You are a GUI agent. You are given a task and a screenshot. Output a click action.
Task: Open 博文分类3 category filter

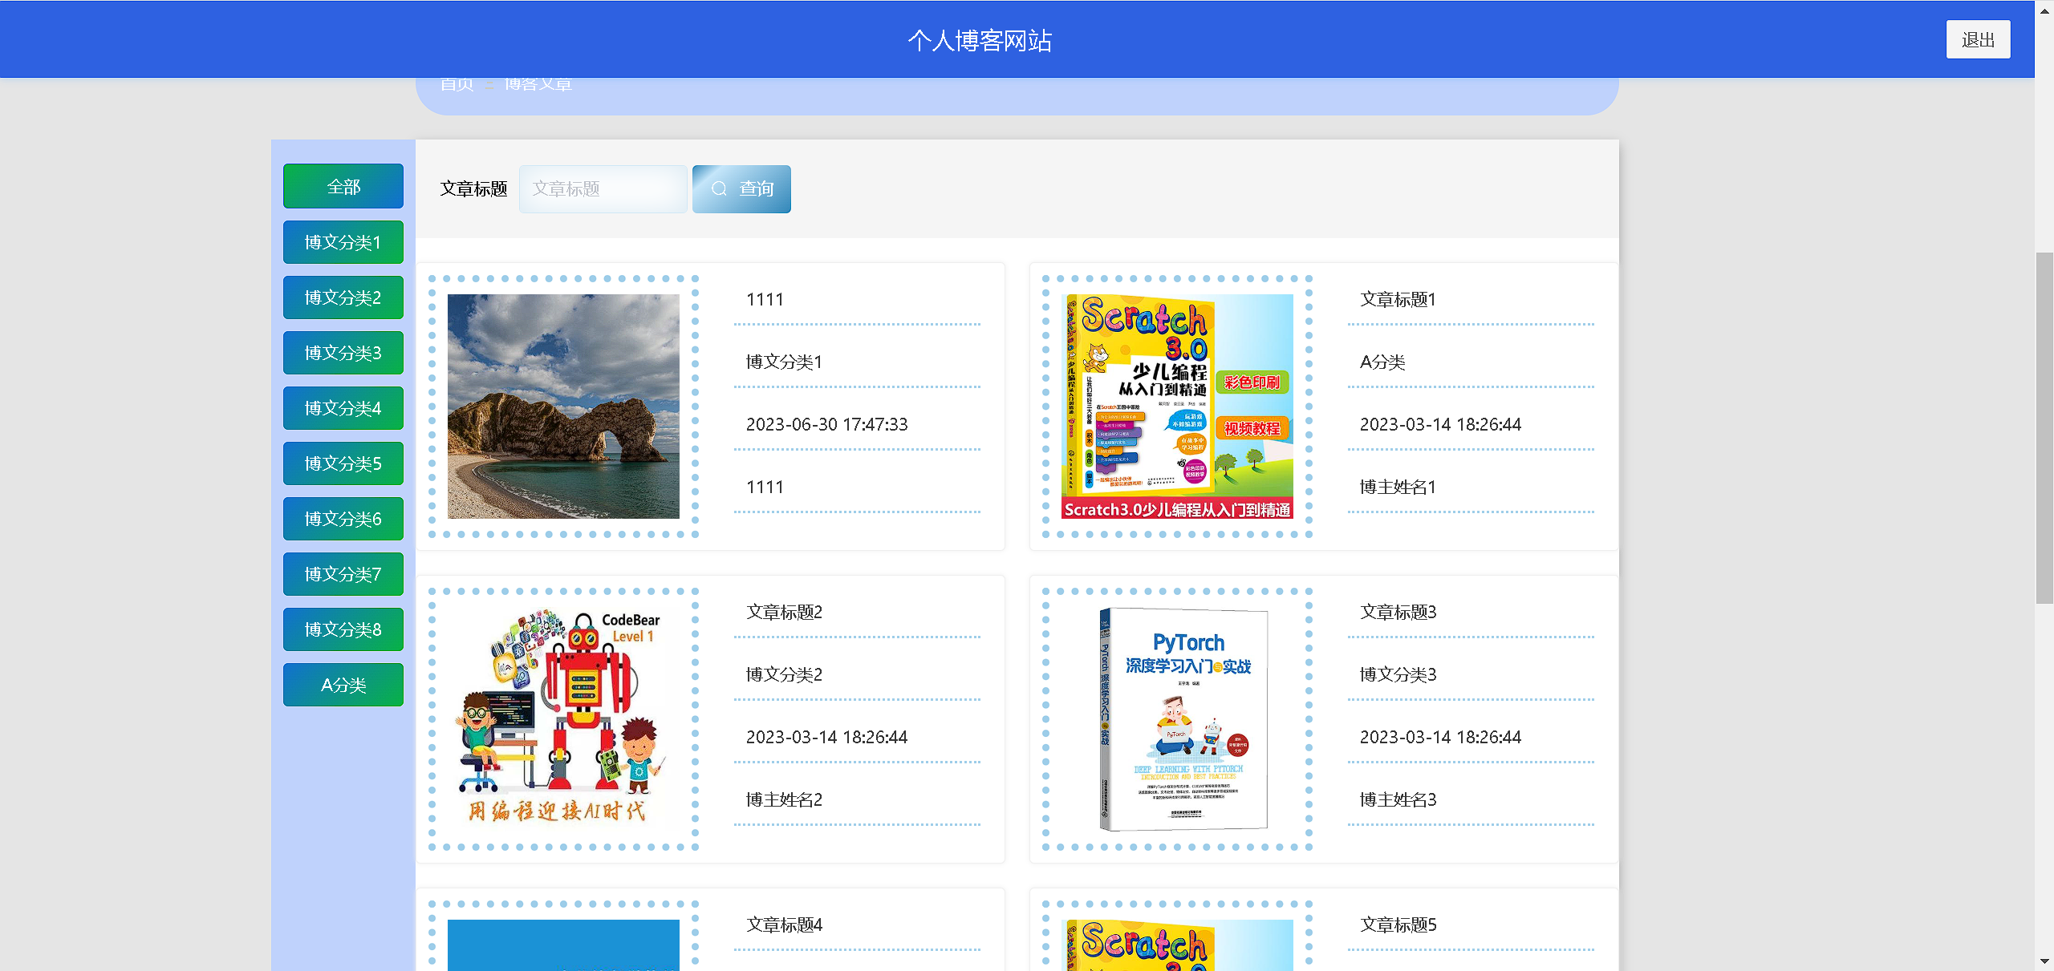click(x=343, y=353)
